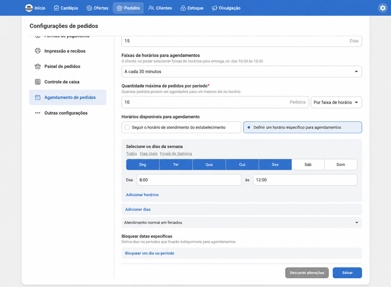The width and height of the screenshot is (391, 287).
Task: Open the Início tab
Action: 35,8
